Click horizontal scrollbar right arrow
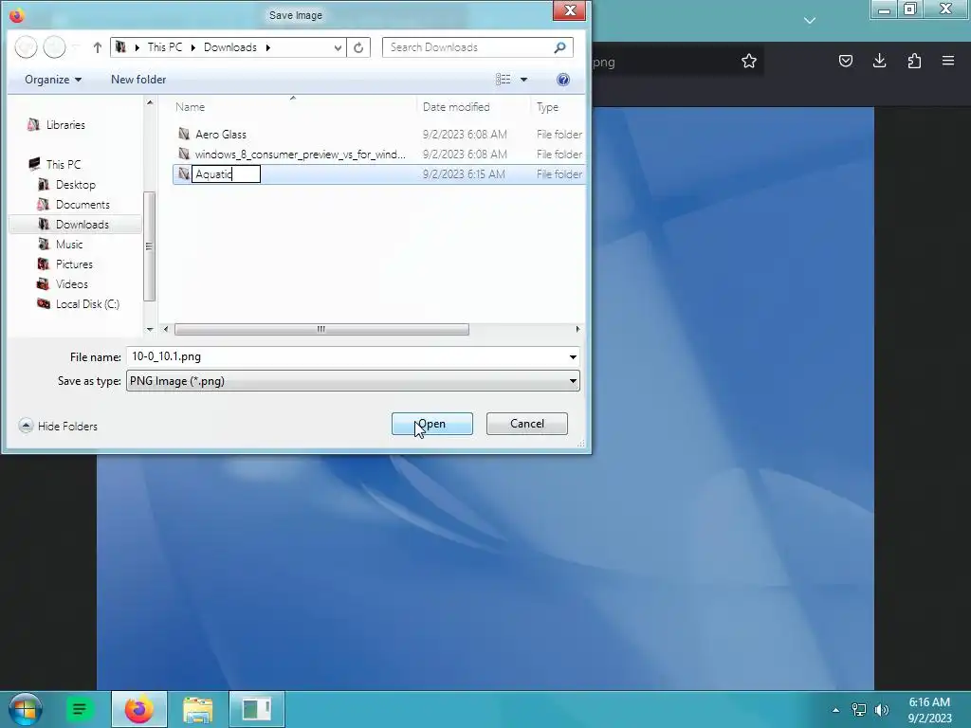 577,329
